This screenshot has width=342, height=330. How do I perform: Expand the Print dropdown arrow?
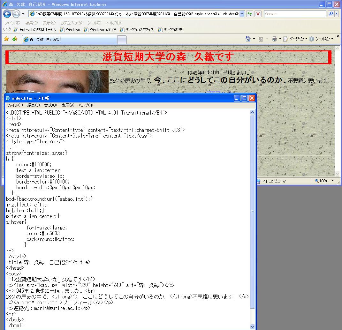(280, 39)
